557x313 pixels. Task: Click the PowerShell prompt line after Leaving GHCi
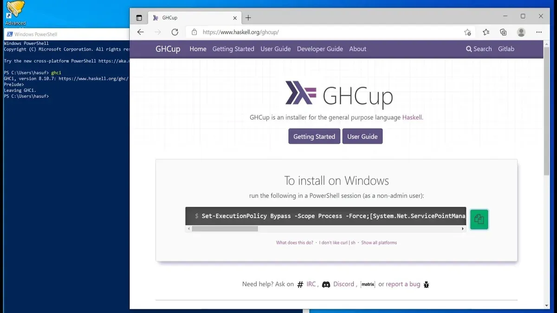[26, 96]
